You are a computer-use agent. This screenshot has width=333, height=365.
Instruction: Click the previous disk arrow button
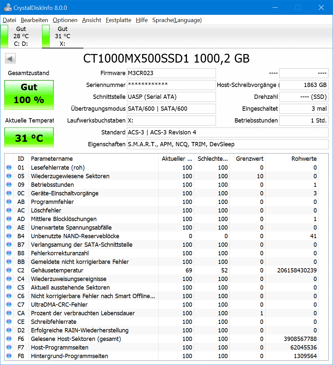10,58
